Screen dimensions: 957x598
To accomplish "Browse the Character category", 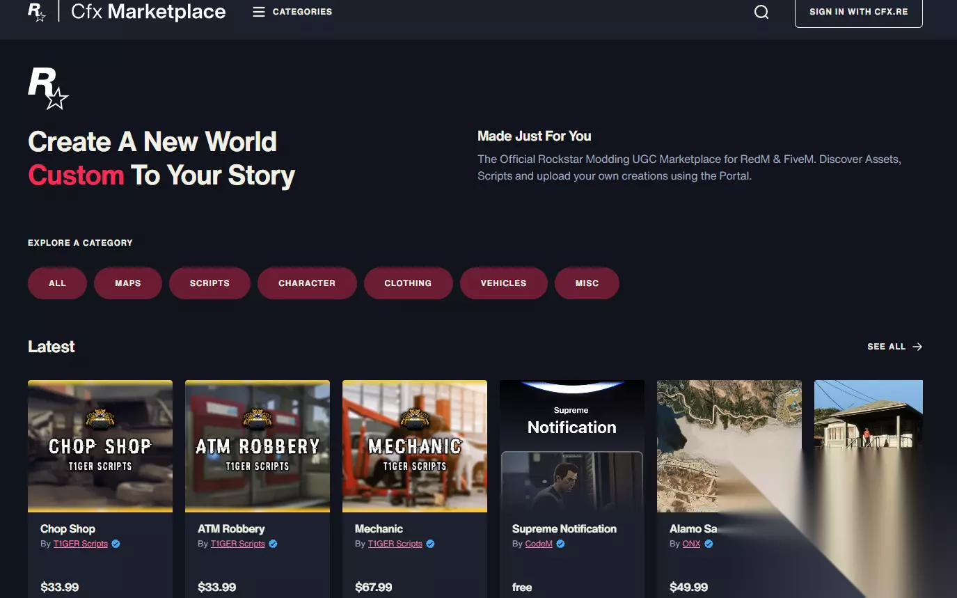I will click(307, 283).
